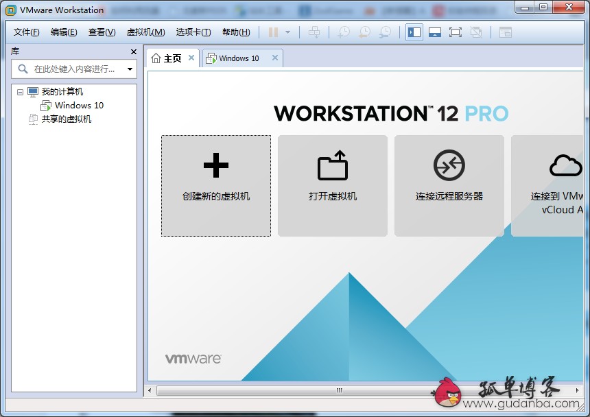Close the Windows 10 tab
This screenshot has height=417, width=590.
[275, 58]
